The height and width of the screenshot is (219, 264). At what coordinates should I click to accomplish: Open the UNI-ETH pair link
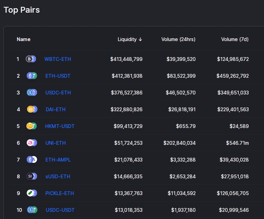click(x=56, y=143)
